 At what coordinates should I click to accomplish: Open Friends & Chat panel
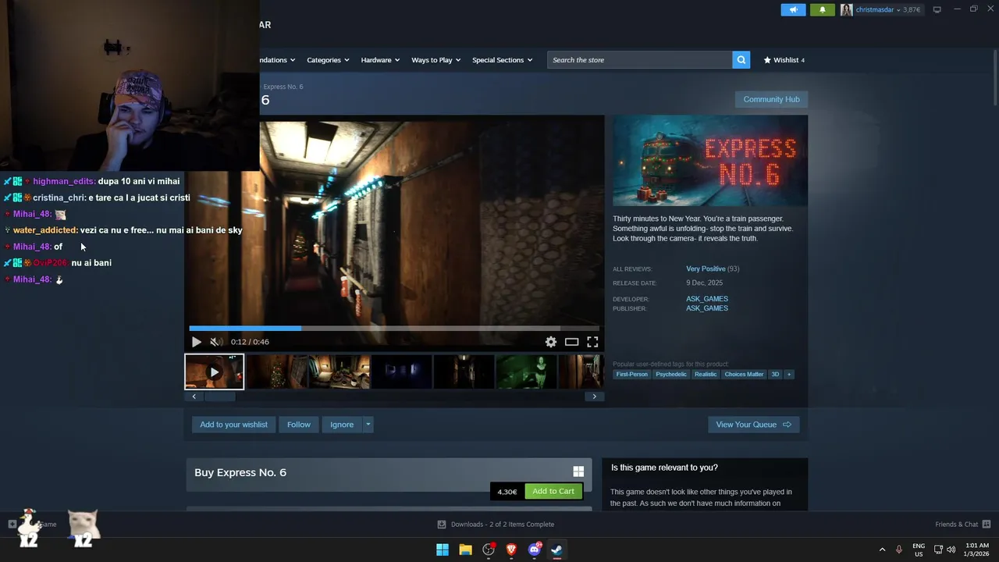point(962,525)
